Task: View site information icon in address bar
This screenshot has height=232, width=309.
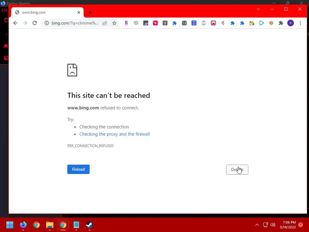Action: click(47, 23)
